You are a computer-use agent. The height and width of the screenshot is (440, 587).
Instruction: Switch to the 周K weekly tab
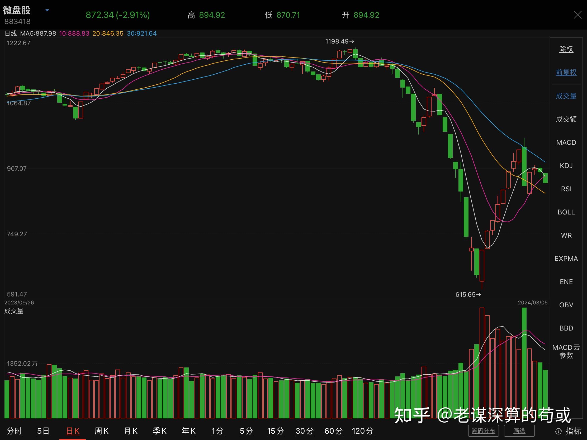[101, 431]
